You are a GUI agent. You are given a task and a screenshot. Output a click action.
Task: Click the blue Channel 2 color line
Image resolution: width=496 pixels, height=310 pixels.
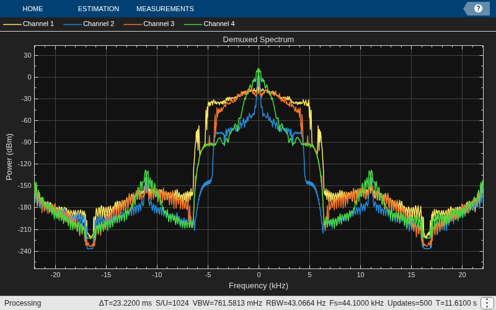73,24
